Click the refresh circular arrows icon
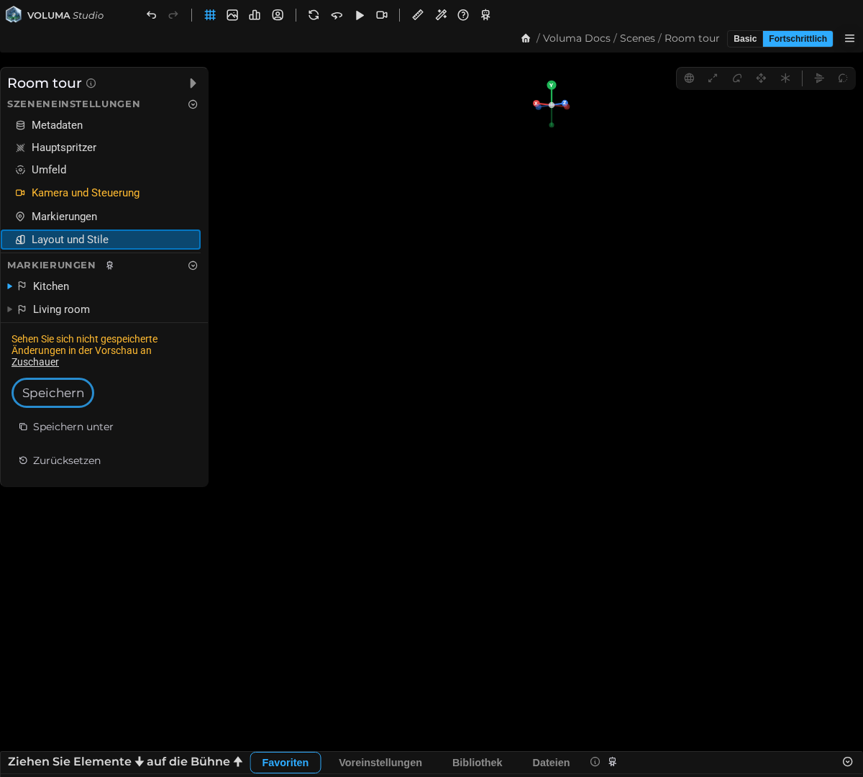 pos(314,15)
